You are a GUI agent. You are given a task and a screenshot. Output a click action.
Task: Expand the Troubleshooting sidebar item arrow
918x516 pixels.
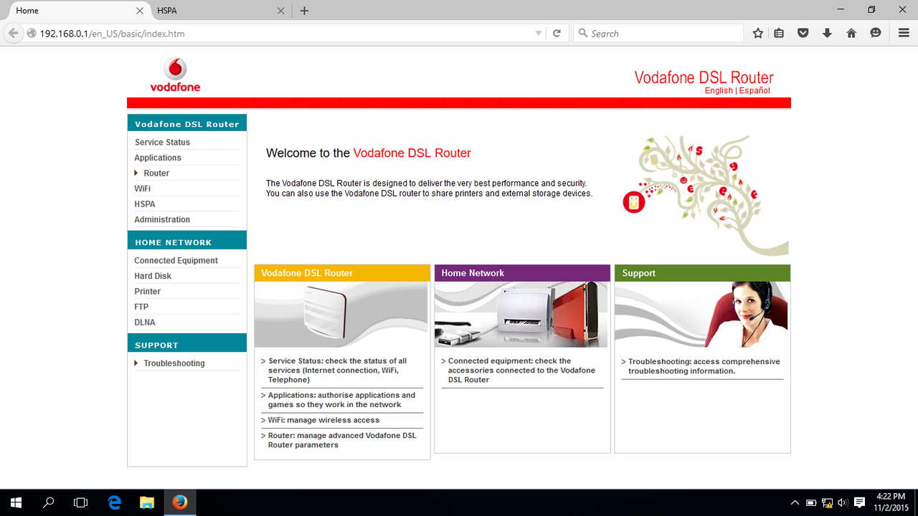pyautogui.click(x=136, y=363)
